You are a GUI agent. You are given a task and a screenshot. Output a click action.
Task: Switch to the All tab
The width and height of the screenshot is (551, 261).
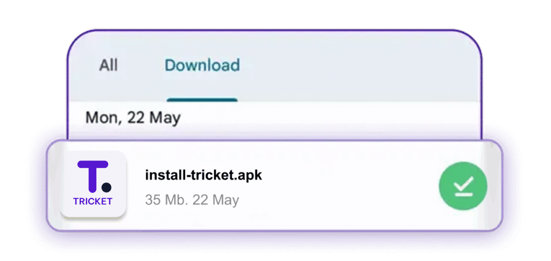pyautogui.click(x=108, y=65)
